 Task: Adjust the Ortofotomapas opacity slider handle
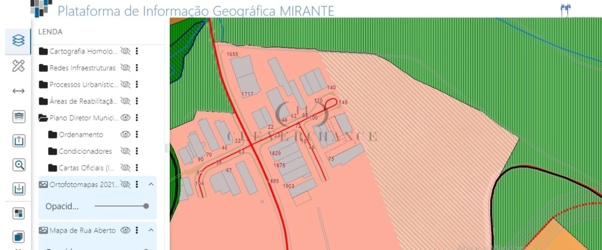point(146,206)
